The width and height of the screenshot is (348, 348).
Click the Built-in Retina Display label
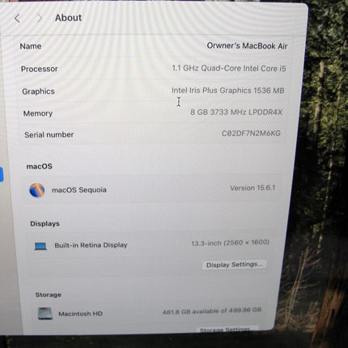91,245
